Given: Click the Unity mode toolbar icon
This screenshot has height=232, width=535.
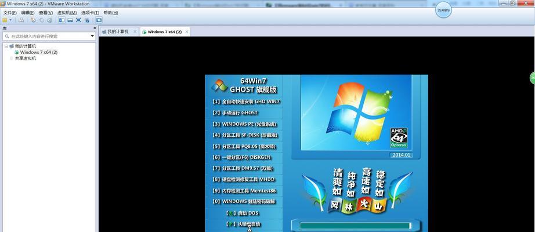Looking at the screenshot, I should click(x=87, y=20).
